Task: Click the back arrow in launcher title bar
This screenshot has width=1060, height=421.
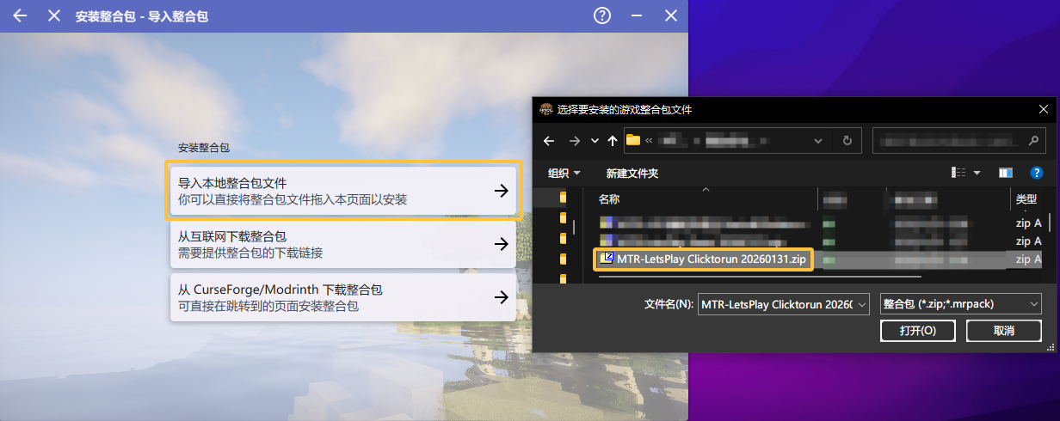Action: (x=20, y=15)
